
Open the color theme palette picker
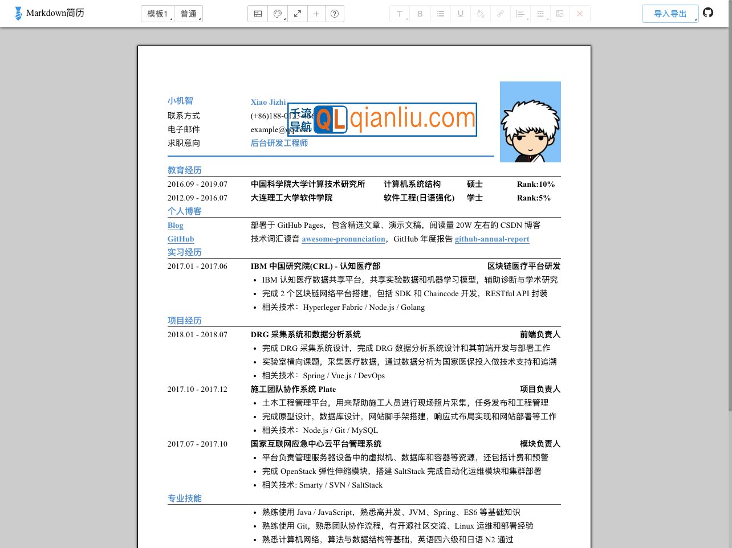click(x=278, y=13)
